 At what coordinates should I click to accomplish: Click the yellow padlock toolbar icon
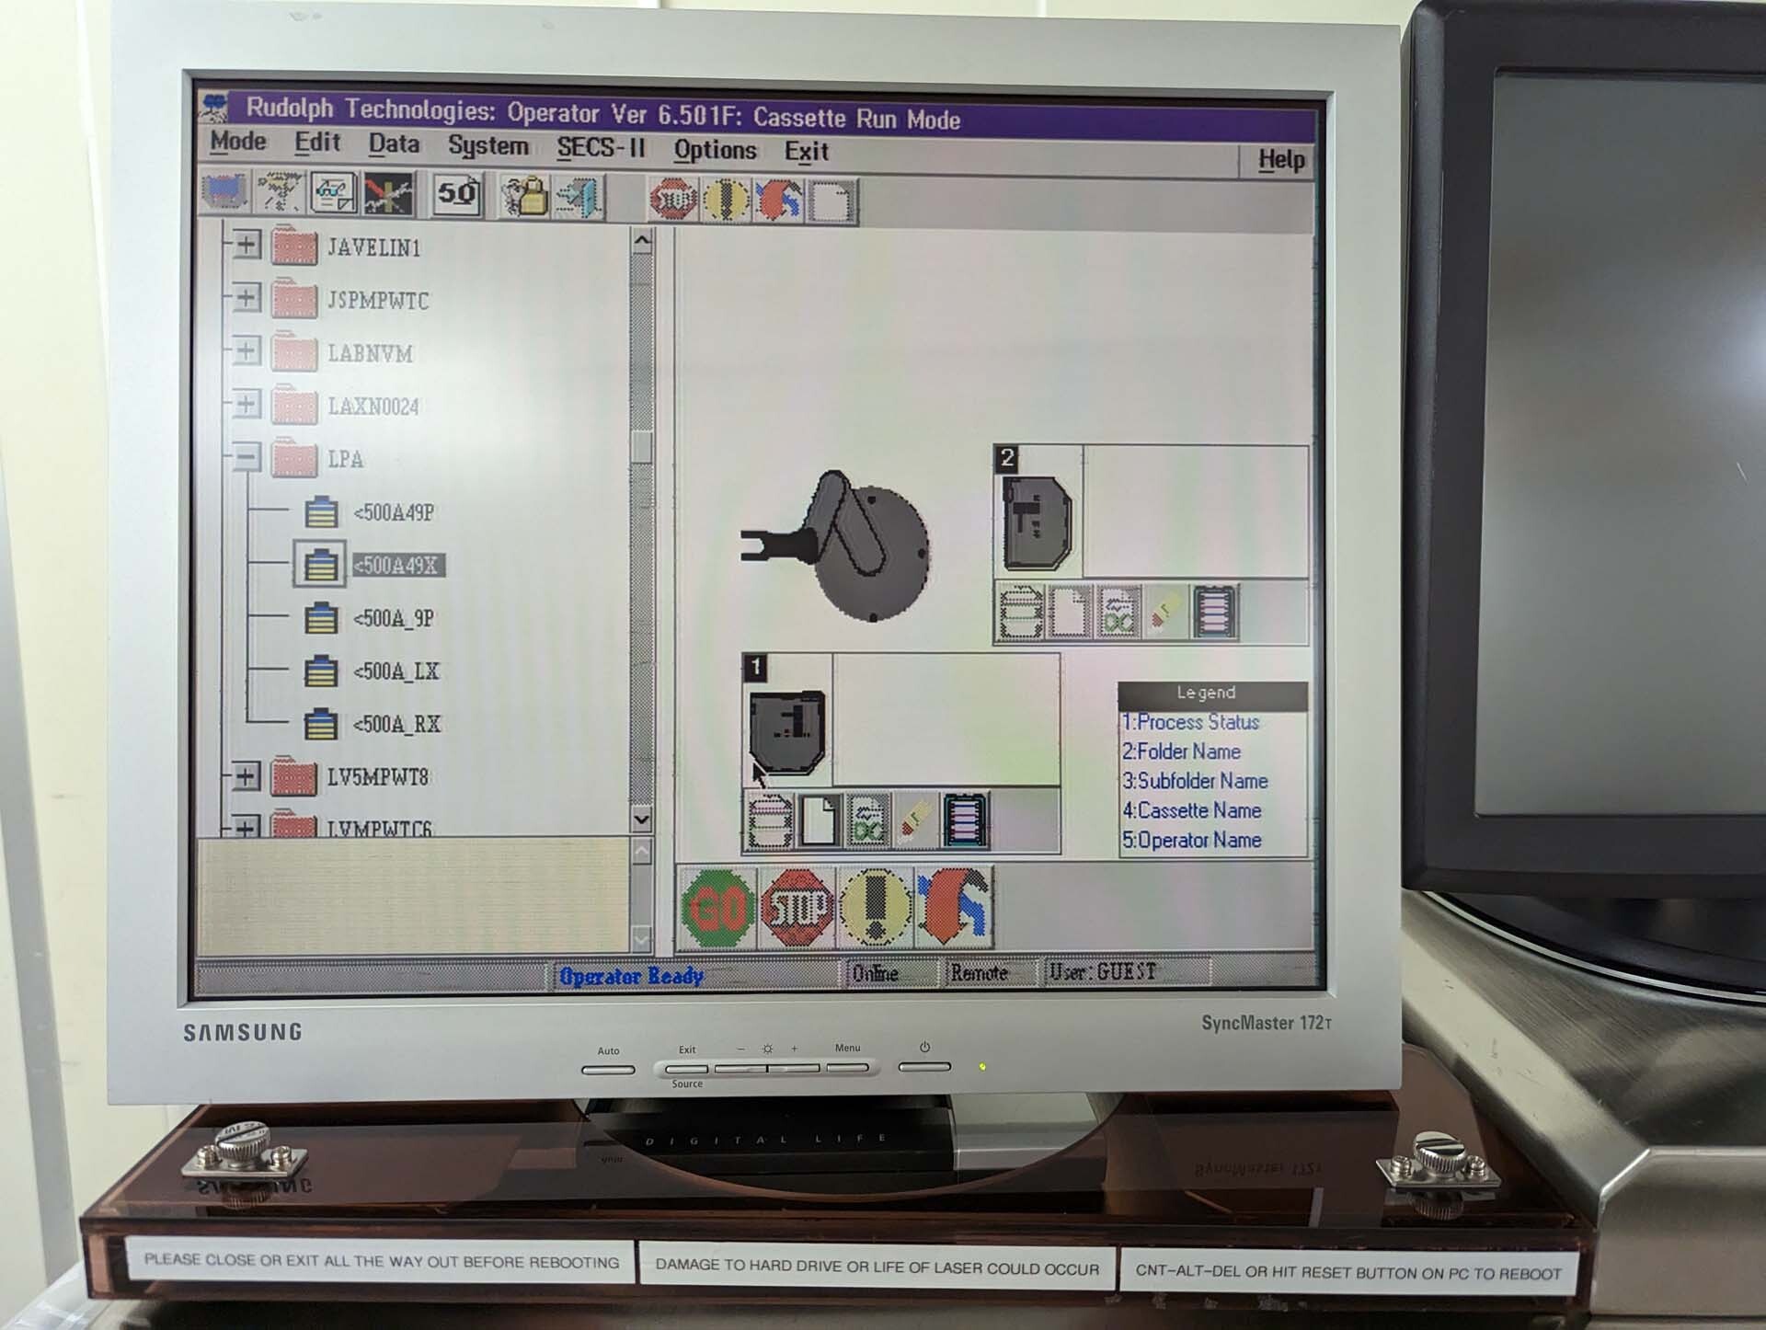pyautogui.click(x=524, y=196)
